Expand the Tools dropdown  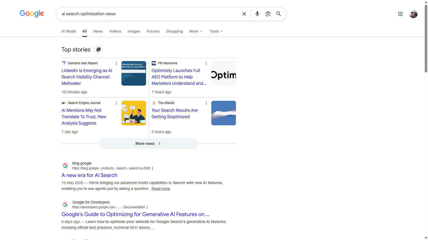pos(216,31)
